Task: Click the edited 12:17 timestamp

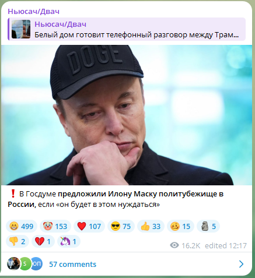Action: 226,246
